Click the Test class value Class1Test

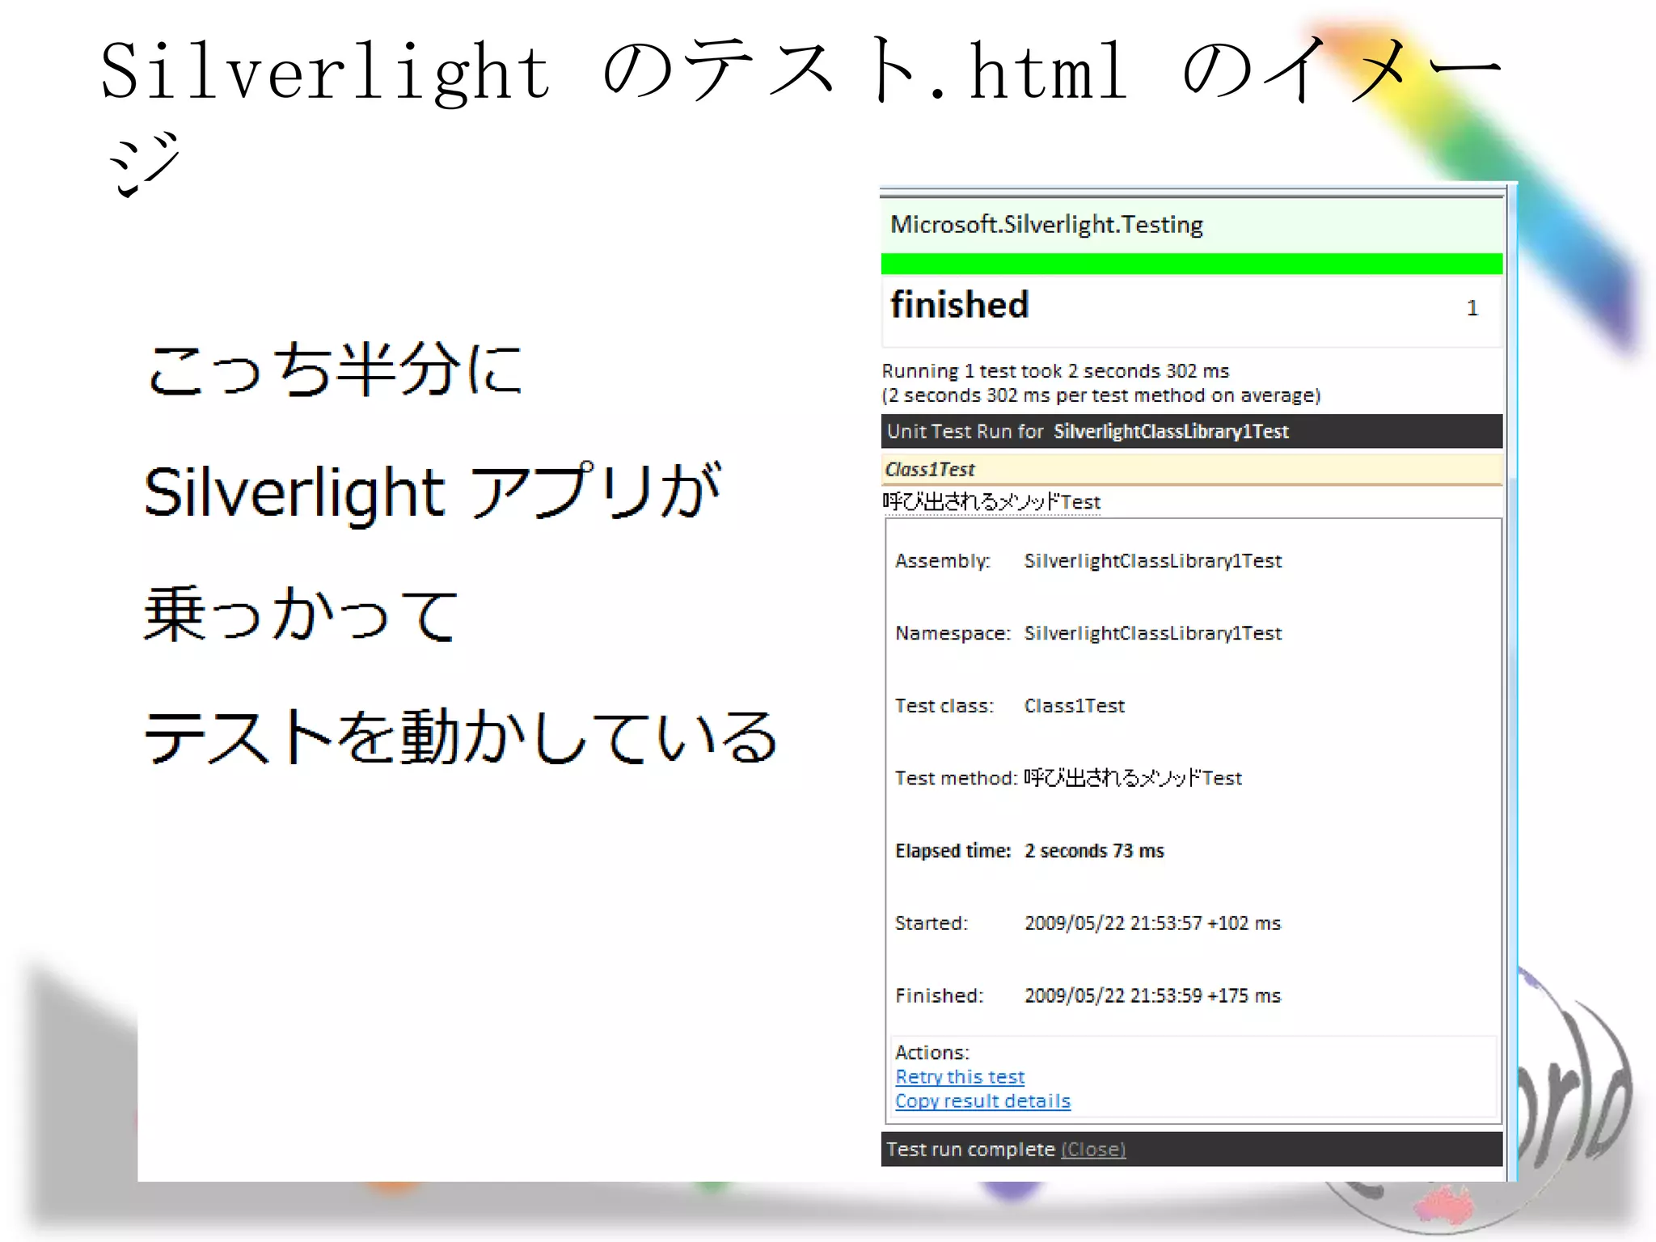[x=1075, y=706]
